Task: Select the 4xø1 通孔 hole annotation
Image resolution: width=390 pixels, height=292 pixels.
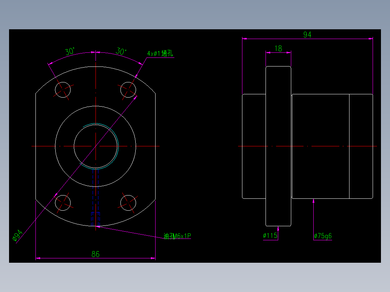Action: 160,53
